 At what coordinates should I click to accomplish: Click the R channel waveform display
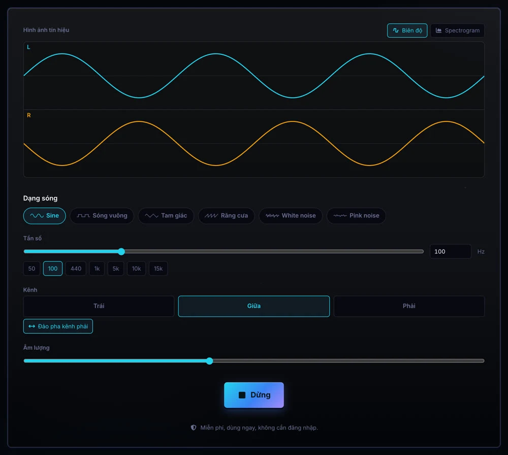[254, 144]
